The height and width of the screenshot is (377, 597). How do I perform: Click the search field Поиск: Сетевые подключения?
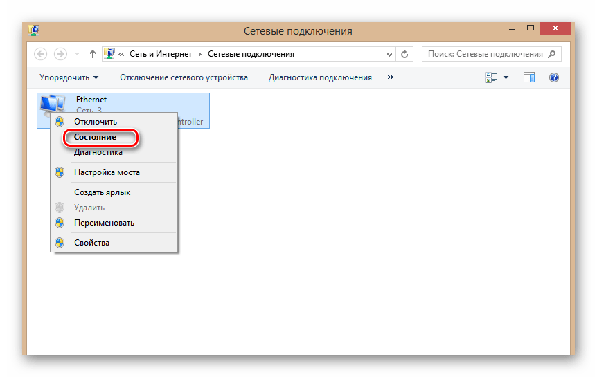point(484,54)
